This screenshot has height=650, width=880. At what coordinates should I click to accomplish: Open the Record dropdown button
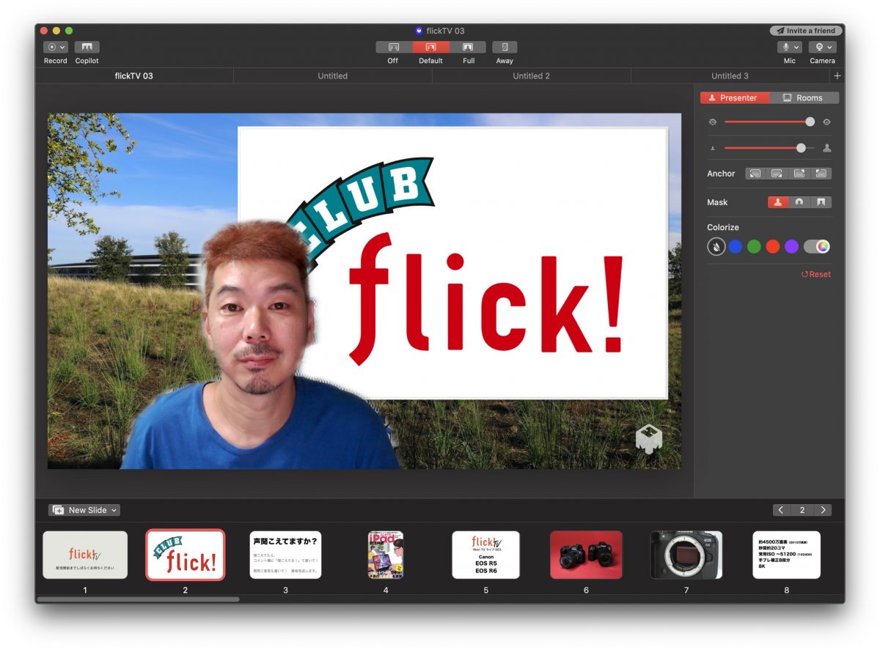pyautogui.click(x=56, y=47)
